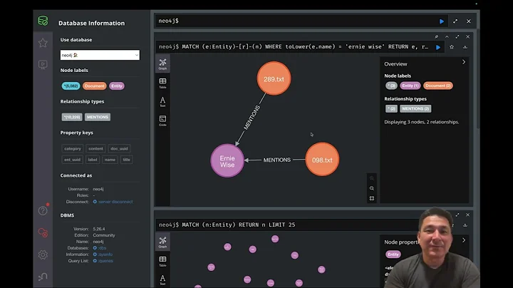Collapse the Overview panel chevron
Image resolution: width=513 pixels, height=288 pixels.
pos(464,62)
